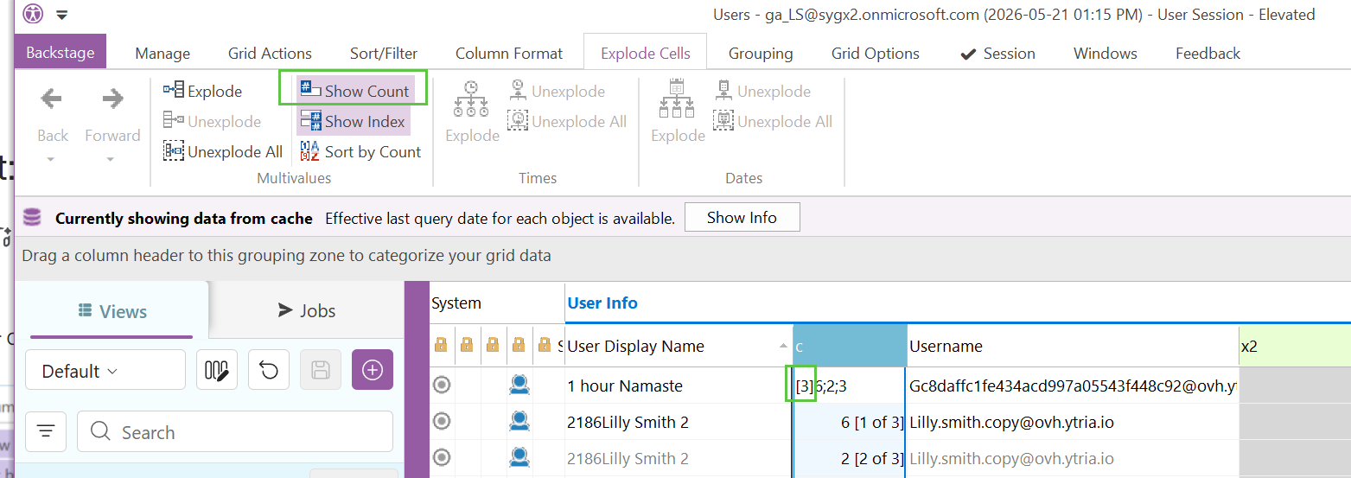Click the Times Explode button
This screenshot has width=1351, height=478.
click(x=472, y=112)
